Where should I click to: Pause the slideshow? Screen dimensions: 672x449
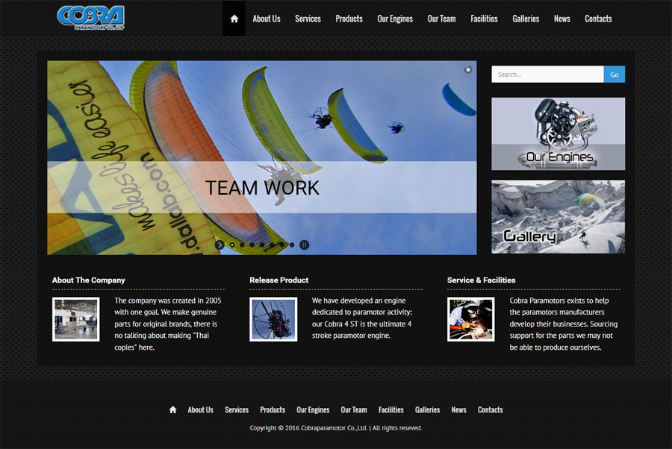point(304,245)
